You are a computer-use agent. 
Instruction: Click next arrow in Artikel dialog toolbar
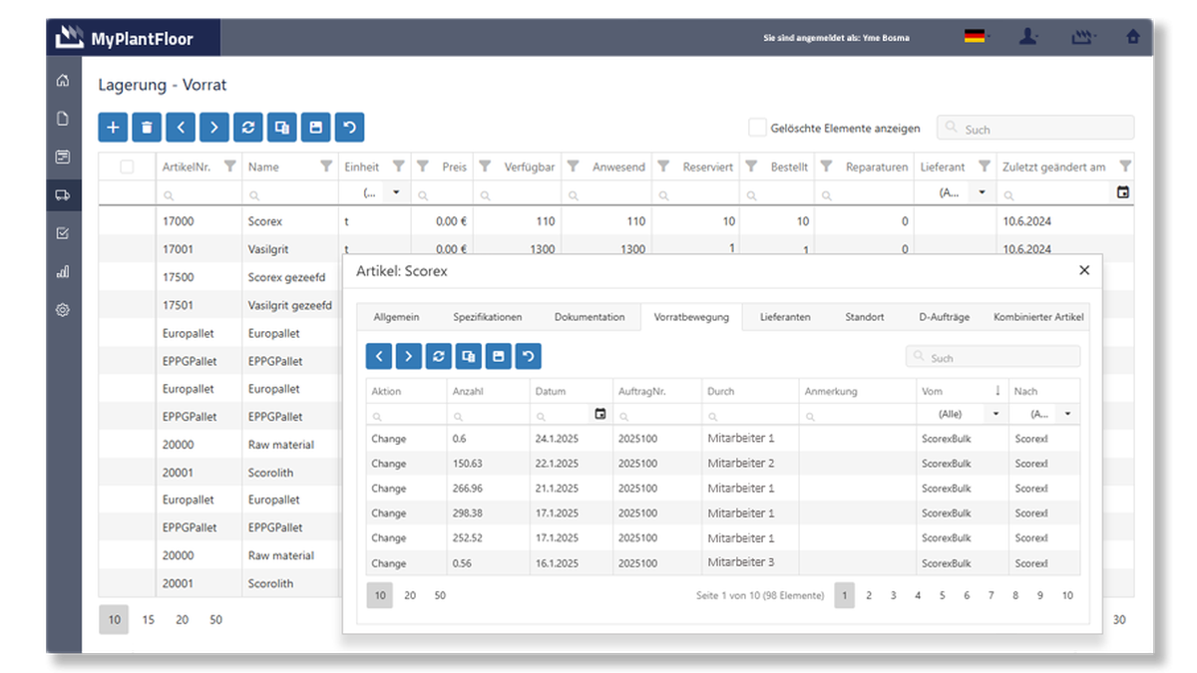pyautogui.click(x=409, y=356)
